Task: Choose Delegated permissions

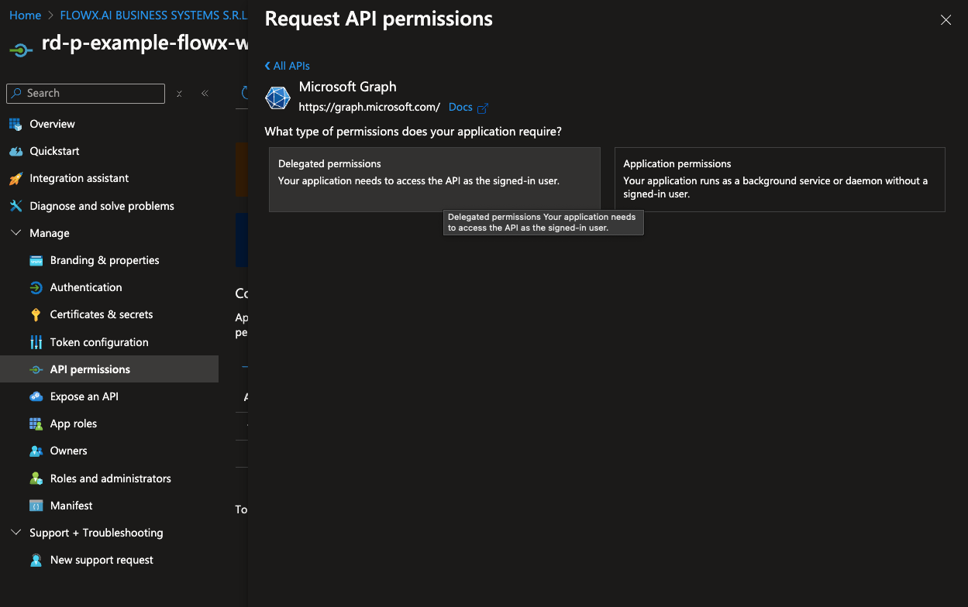Action: point(435,180)
